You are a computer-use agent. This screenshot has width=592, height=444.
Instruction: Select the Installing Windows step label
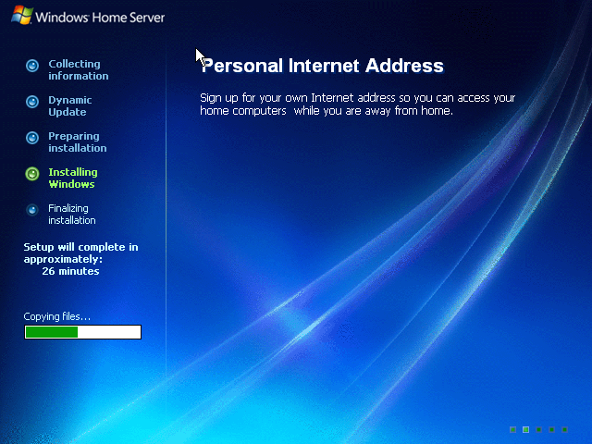click(73, 179)
